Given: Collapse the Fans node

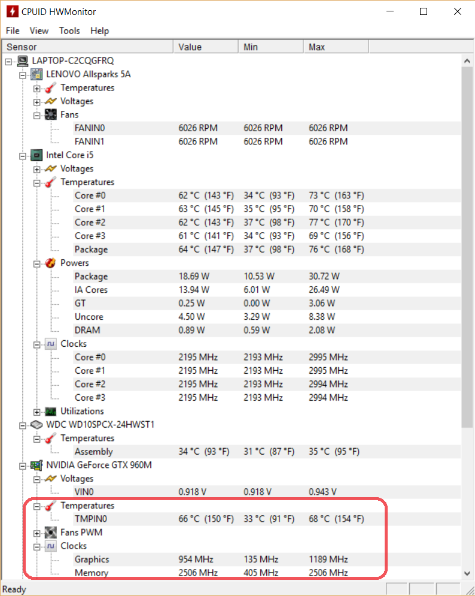Looking at the screenshot, I should tap(37, 115).
